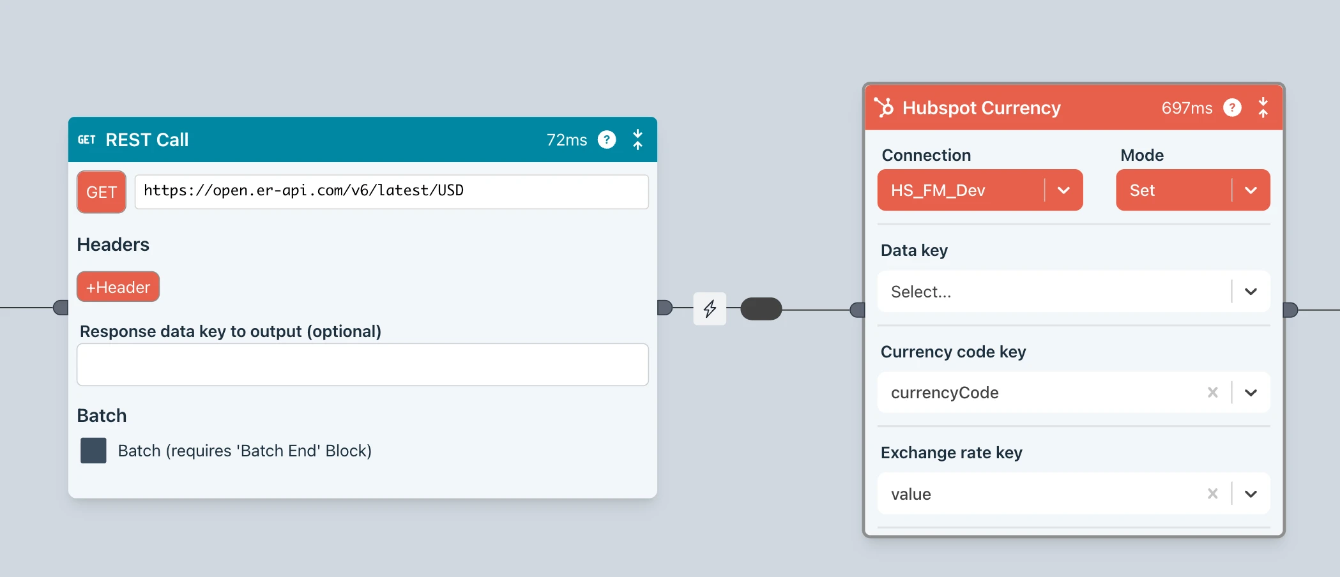Click the Hubspot logo icon in header
Viewport: 1340px width, 577px height.
(x=884, y=108)
